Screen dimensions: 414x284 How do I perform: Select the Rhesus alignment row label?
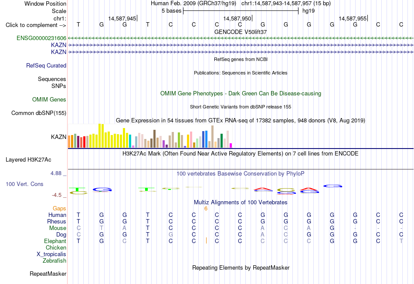57,221
